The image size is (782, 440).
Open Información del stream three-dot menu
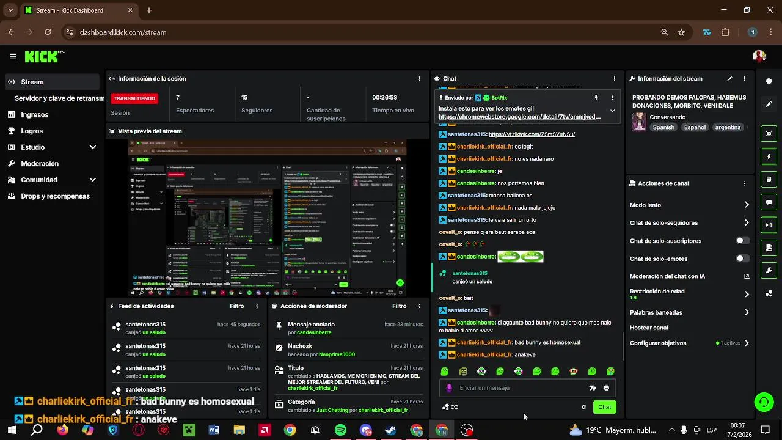744,79
